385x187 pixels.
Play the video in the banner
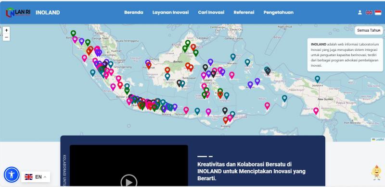tap(128, 182)
